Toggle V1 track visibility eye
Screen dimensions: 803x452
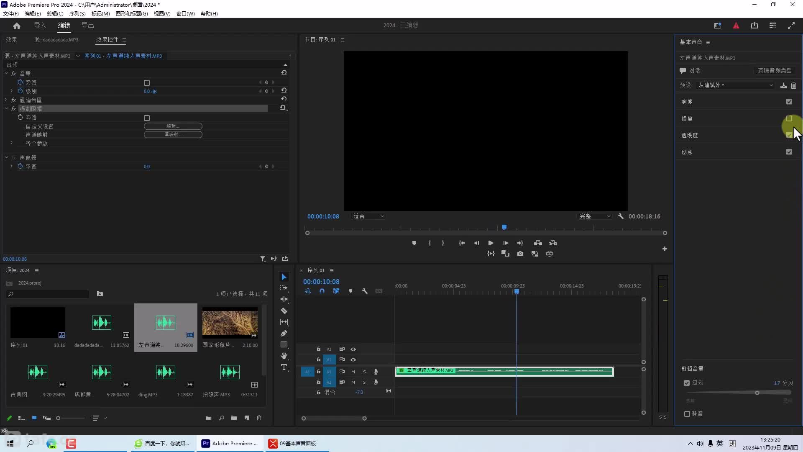tap(353, 360)
